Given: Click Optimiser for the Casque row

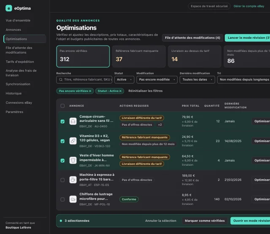Looking at the screenshot, I should point(261,121).
